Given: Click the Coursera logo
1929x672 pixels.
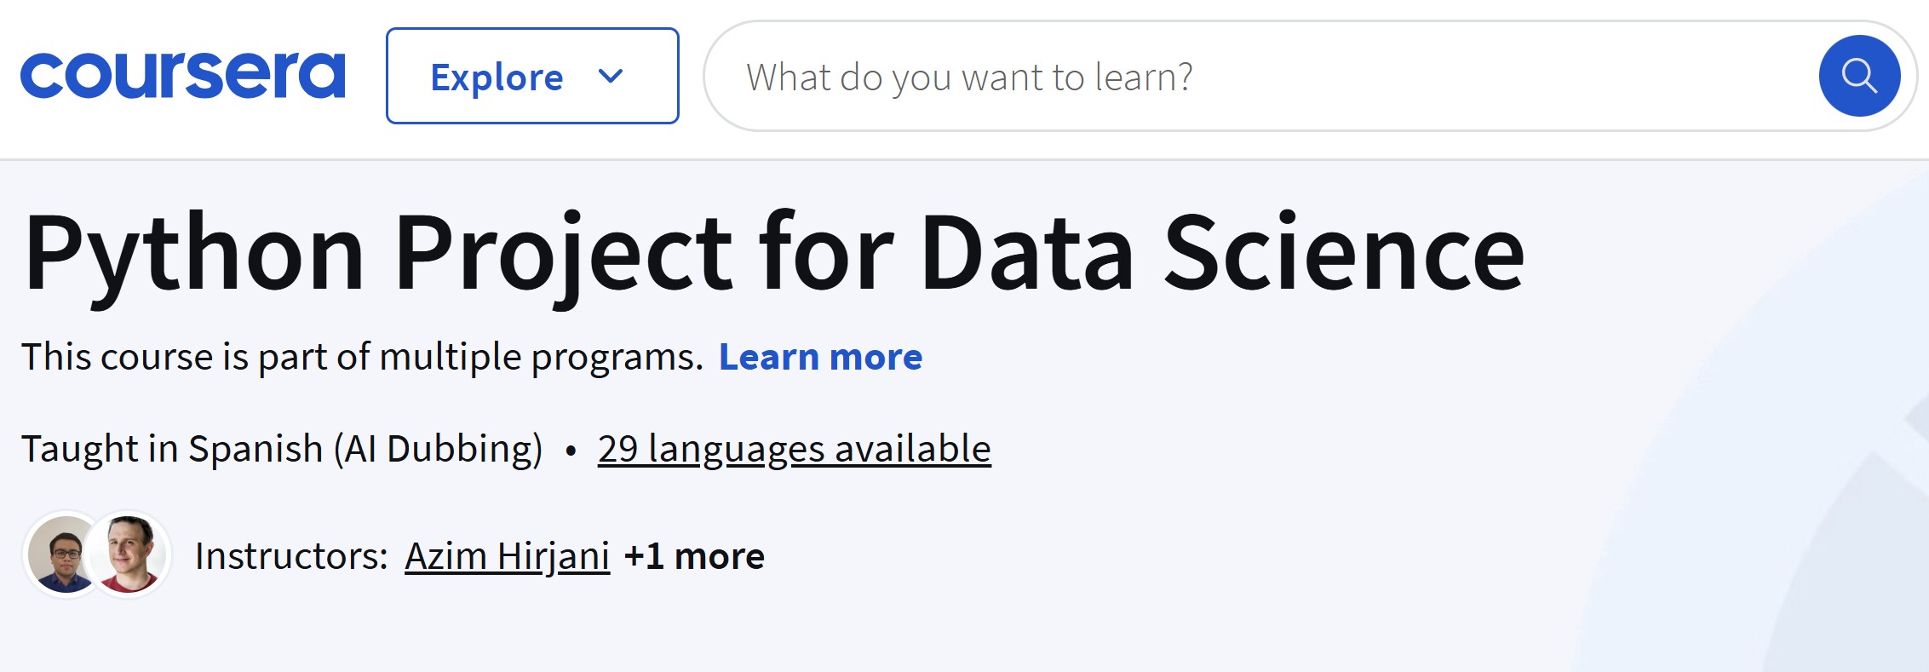Looking at the screenshot, I should (182, 76).
